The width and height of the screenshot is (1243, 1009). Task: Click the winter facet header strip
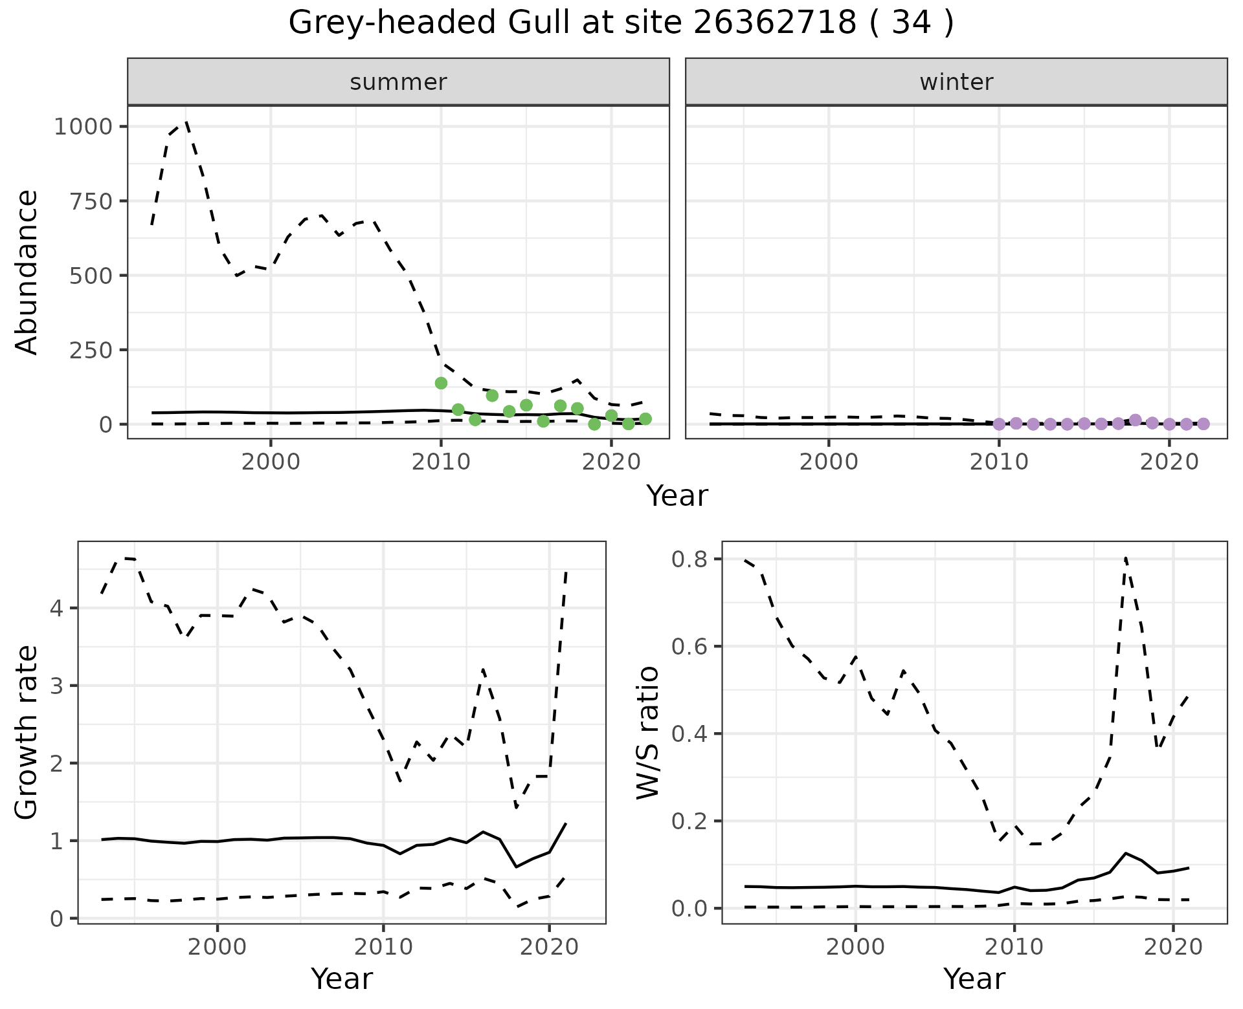(x=956, y=82)
